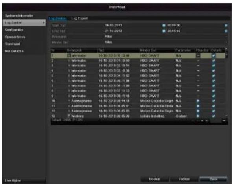Show details of alarm row 12

(x=214, y=111)
